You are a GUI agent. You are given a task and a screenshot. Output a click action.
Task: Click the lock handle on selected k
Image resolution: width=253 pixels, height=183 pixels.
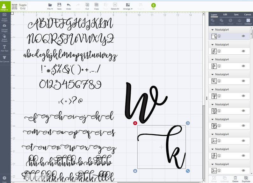coord(135,171)
